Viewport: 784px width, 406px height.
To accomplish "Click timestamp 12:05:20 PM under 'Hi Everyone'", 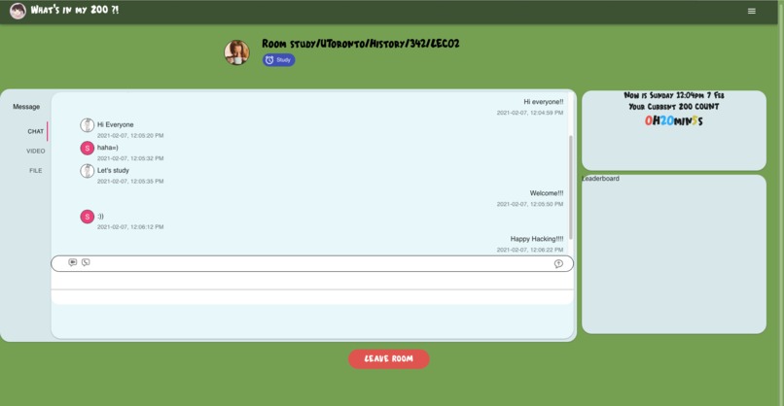I will coord(130,135).
